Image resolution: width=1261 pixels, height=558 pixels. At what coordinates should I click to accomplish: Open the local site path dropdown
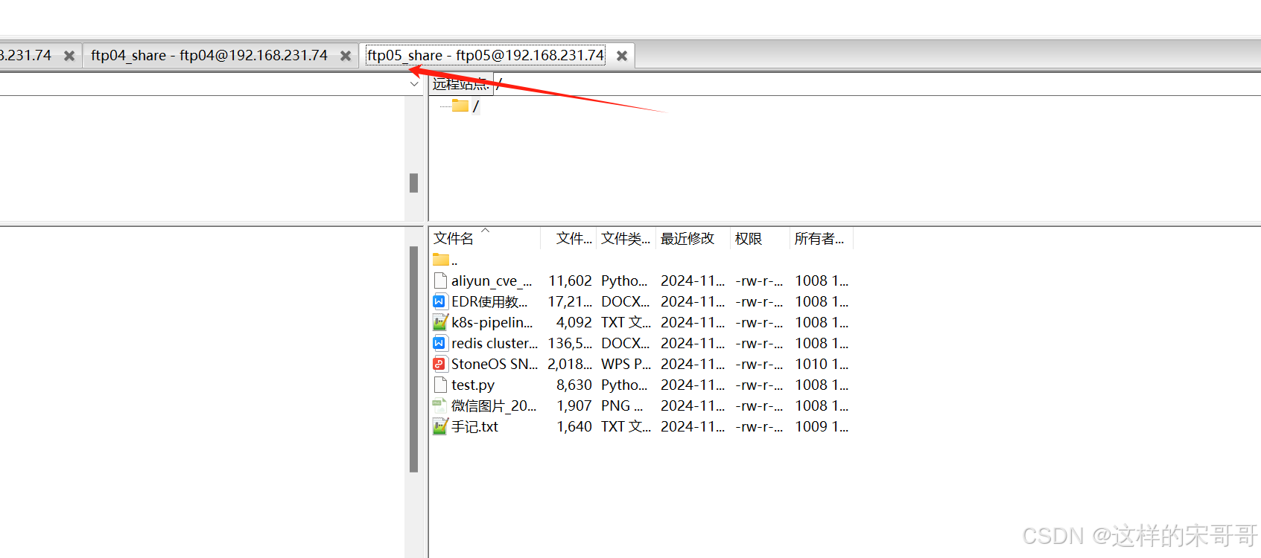(x=414, y=84)
